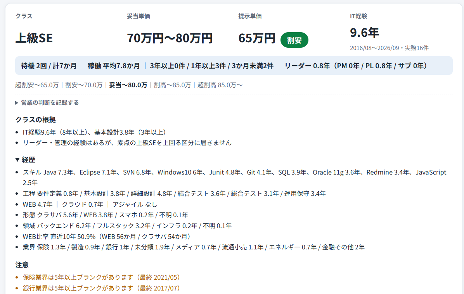This screenshot has height=294, width=464.
Task: Click the 領域 バックエンド 6.2年 line
Action: pyautogui.click(x=127, y=226)
